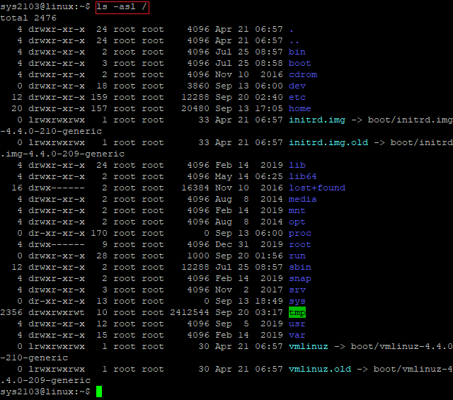The height and width of the screenshot is (400, 453).
Task: Click the 'bin' directory name
Action: (x=297, y=52)
